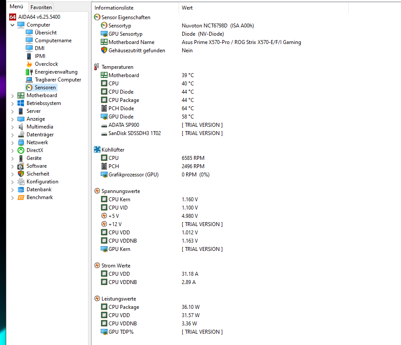Click the Temperaturen thermometer icon
401x345 pixels.
tap(97, 67)
